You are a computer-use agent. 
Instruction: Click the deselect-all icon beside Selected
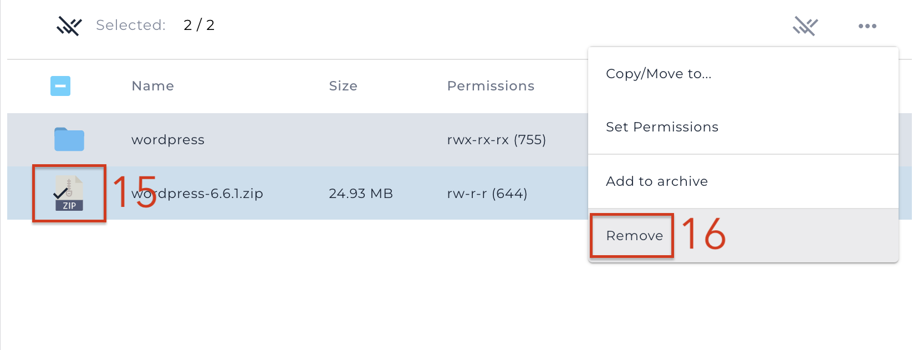pyautogui.click(x=69, y=26)
